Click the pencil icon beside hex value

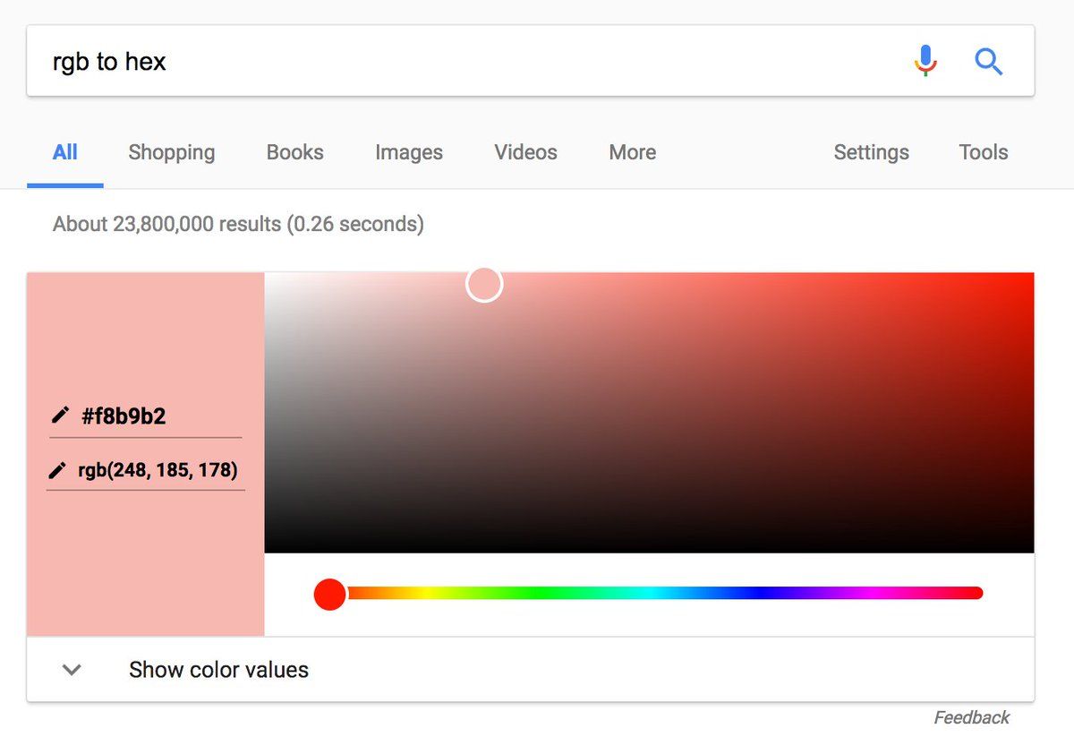tap(60, 415)
